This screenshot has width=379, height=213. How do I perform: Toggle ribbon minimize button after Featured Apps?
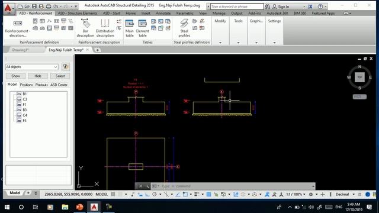point(346,13)
